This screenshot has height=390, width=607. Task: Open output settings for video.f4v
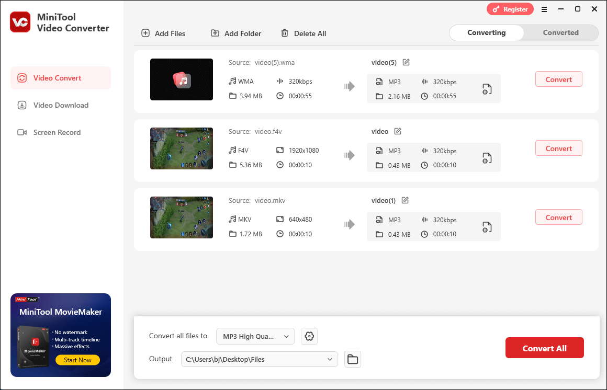[487, 158]
